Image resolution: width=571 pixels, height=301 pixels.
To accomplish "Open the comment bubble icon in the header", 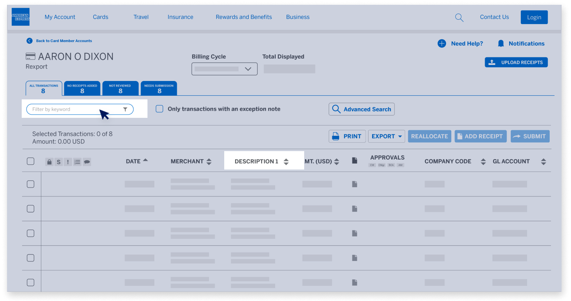I will tap(86, 162).
